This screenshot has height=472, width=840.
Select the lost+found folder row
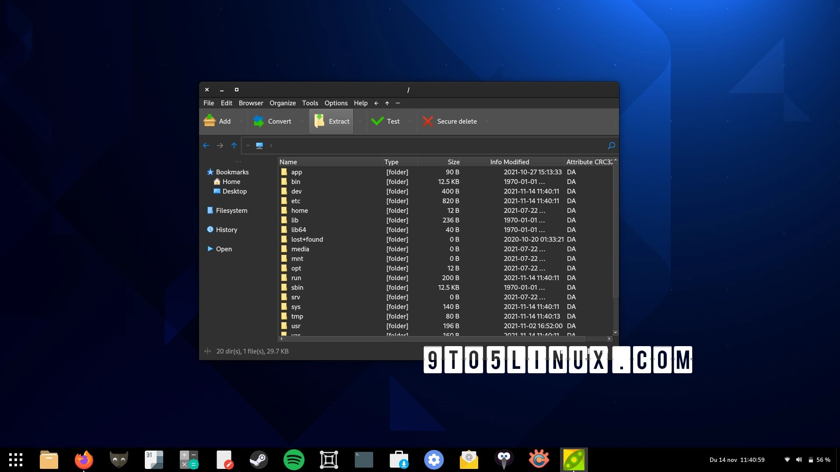[307, 239]
